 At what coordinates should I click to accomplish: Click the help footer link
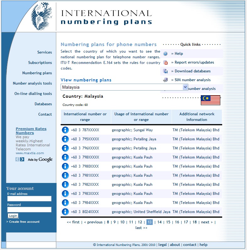pyautogui.click(x=204, y=245)
